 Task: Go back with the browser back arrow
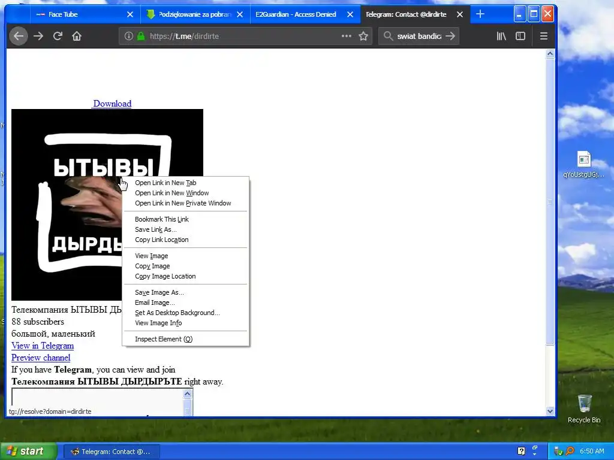tap(19, 37)
